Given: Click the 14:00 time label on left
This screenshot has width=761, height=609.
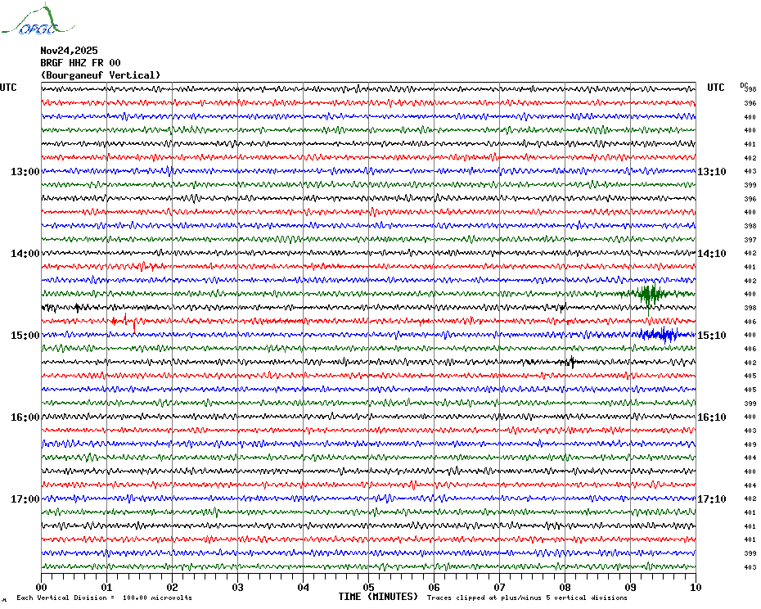Looking at the screenshot, I should 25,254.
